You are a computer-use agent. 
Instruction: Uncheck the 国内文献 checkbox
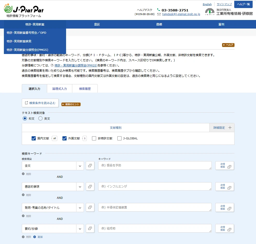(34, 138)
